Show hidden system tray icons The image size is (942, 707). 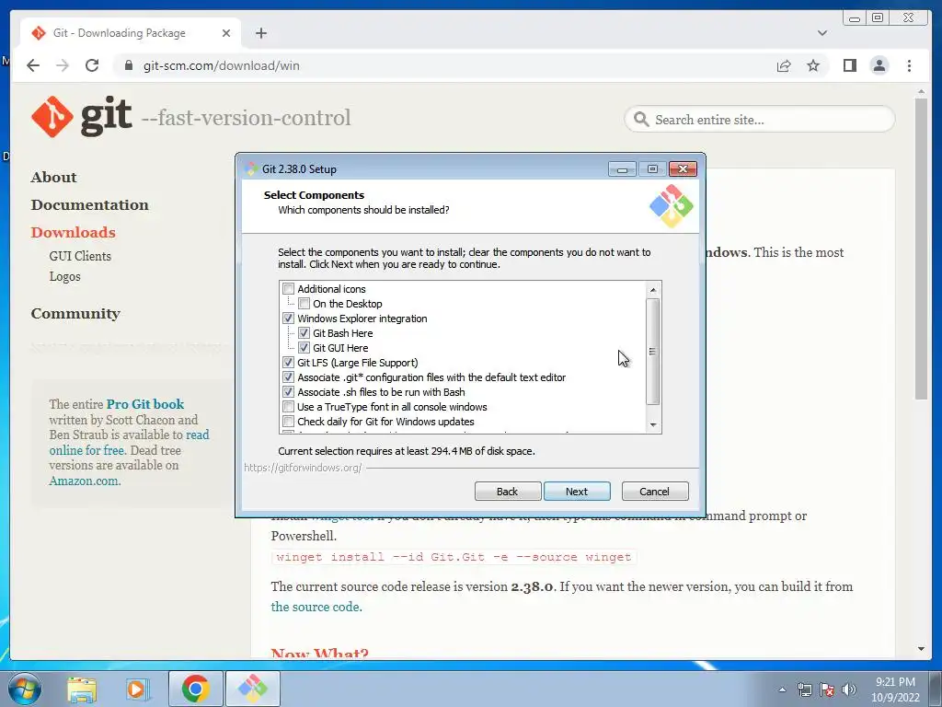tap(782, 690)
